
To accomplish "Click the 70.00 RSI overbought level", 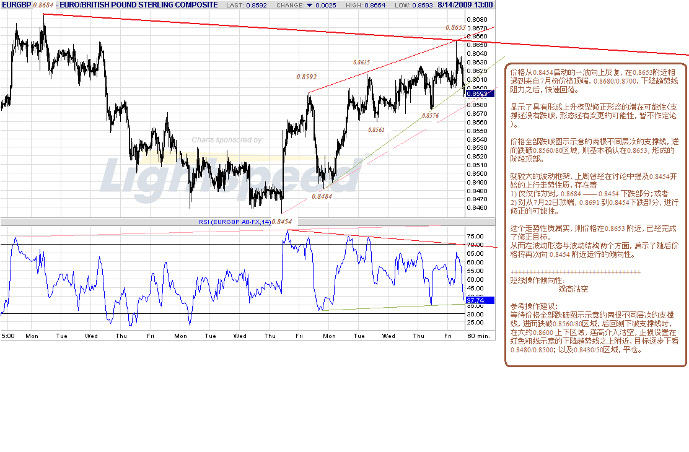I will pyautogui.click(x=475, y=245).
